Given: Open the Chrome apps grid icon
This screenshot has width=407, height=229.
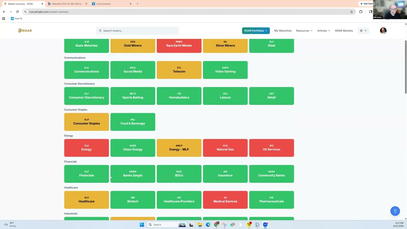Looking at the screenshot, I should tap(3, 18).
